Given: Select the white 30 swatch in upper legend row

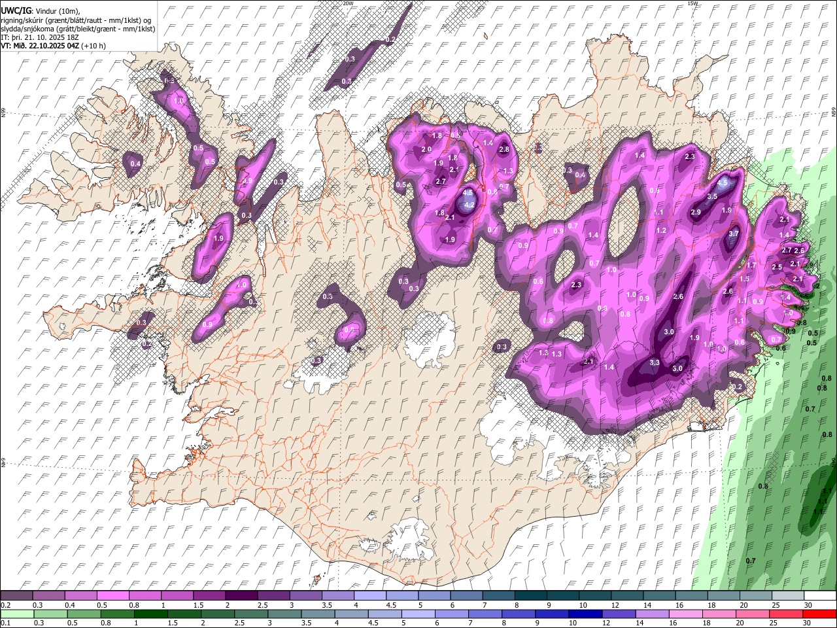Looking at the screenshot, I should pos(820,596).
